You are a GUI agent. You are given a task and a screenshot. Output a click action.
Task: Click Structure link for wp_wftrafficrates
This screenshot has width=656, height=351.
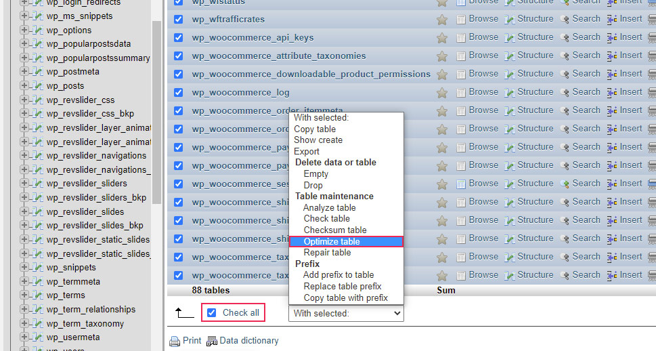(535, 19)
